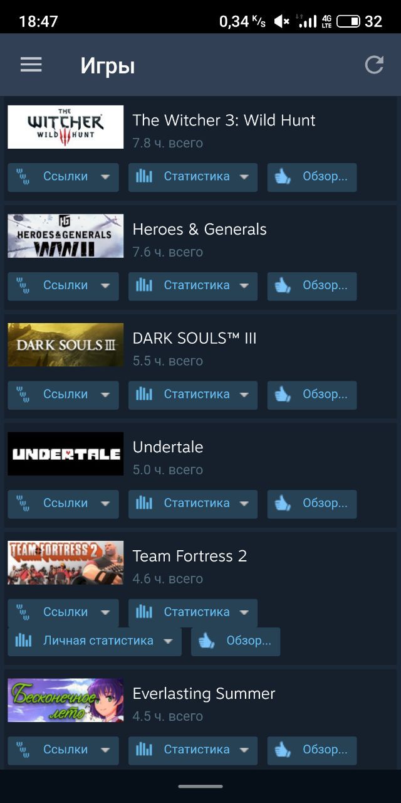Click links icon under DARK SOULS III
Screen dimensions: 401x803
point(23,395)
